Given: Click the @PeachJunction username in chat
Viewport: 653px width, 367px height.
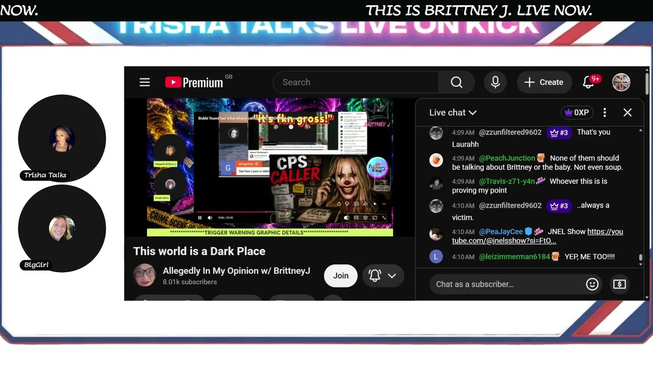Looking at the screenshot, I should pos(507,158).
